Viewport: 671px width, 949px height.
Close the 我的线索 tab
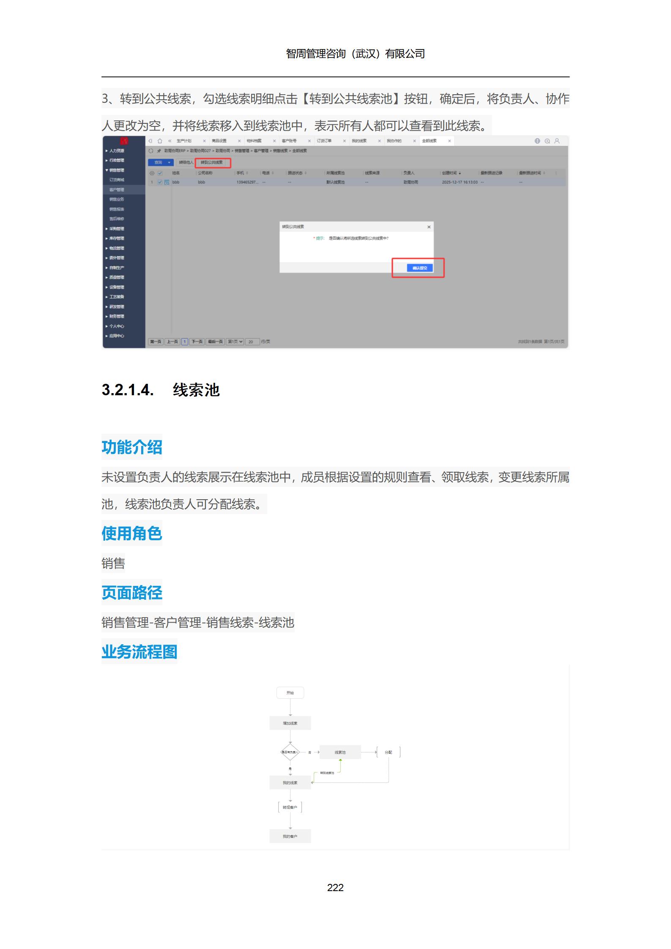click(379, 141)
